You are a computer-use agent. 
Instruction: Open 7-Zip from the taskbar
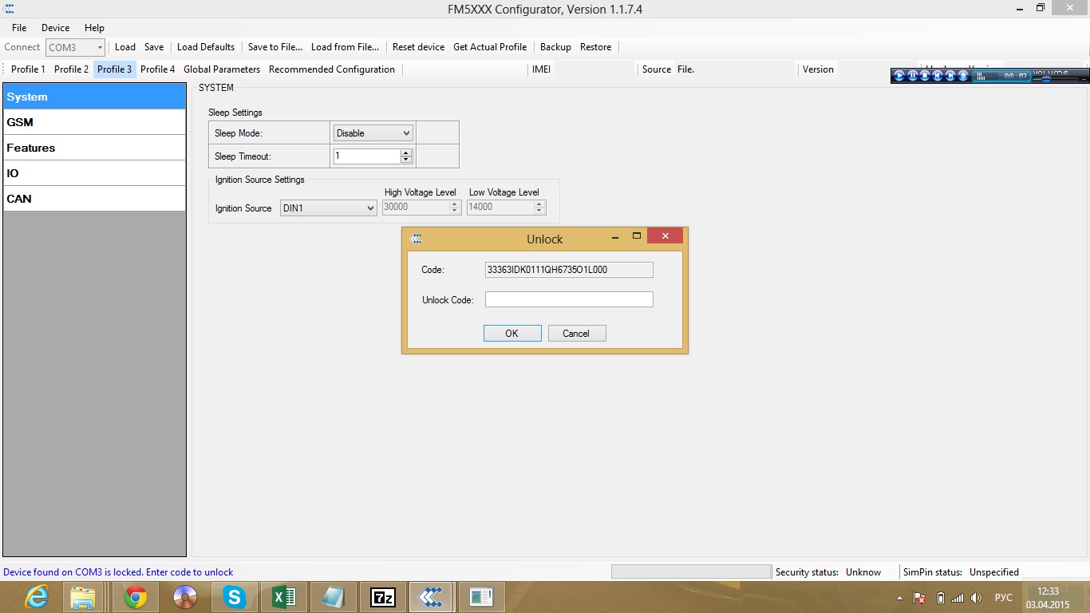click(x=383, y=596)
